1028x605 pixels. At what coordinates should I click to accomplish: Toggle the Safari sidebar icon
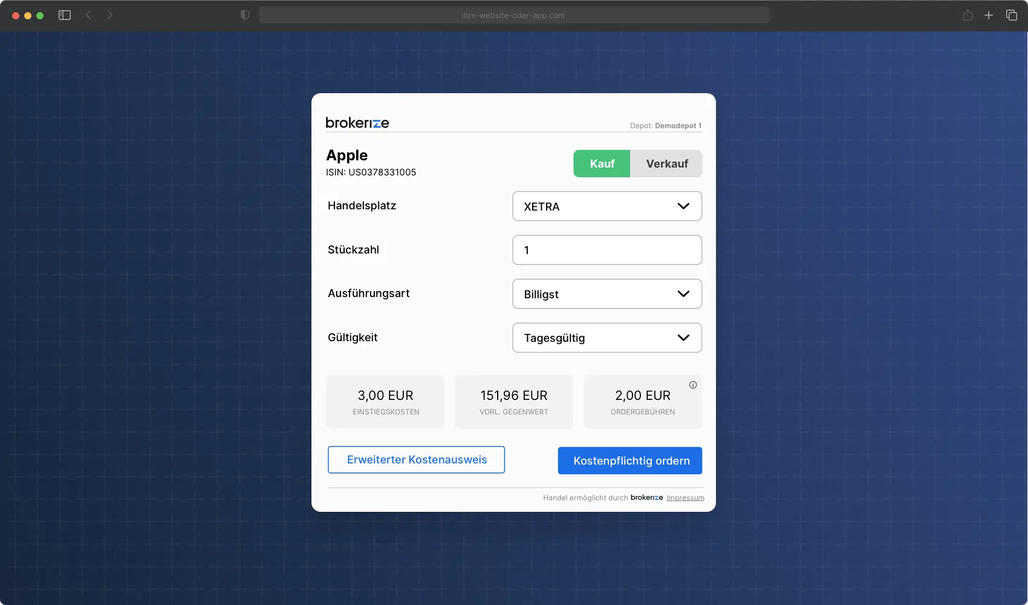(65, 15)
